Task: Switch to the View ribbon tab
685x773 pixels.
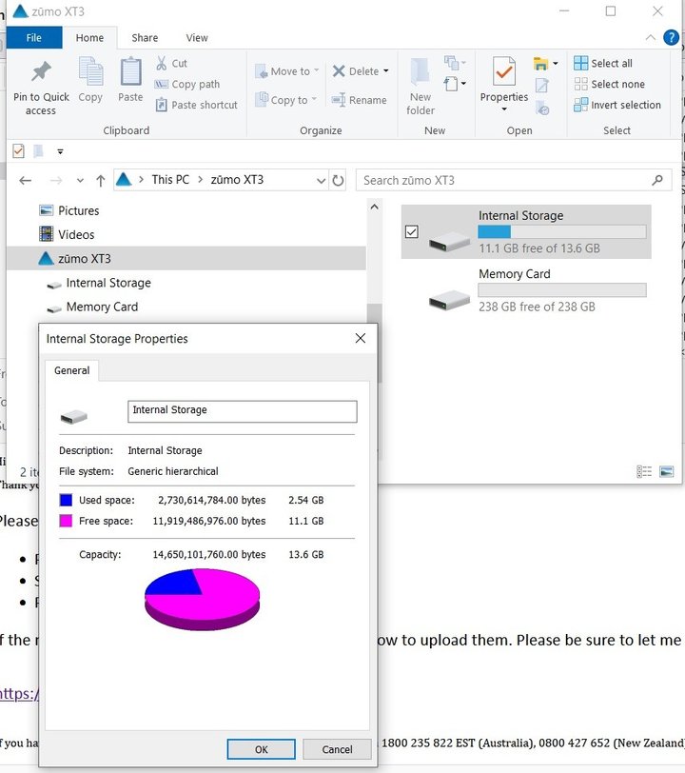Action: coord(197,37)
